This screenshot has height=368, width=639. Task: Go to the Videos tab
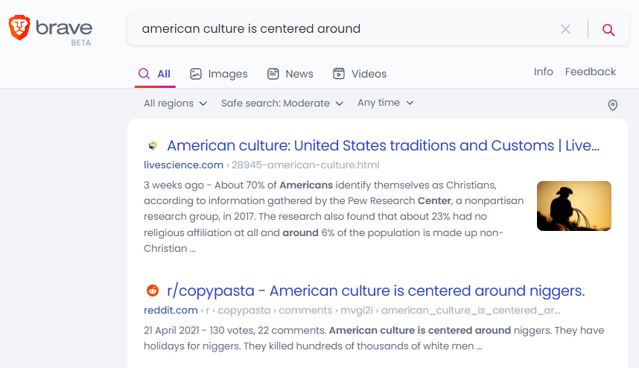click(360, 74)
